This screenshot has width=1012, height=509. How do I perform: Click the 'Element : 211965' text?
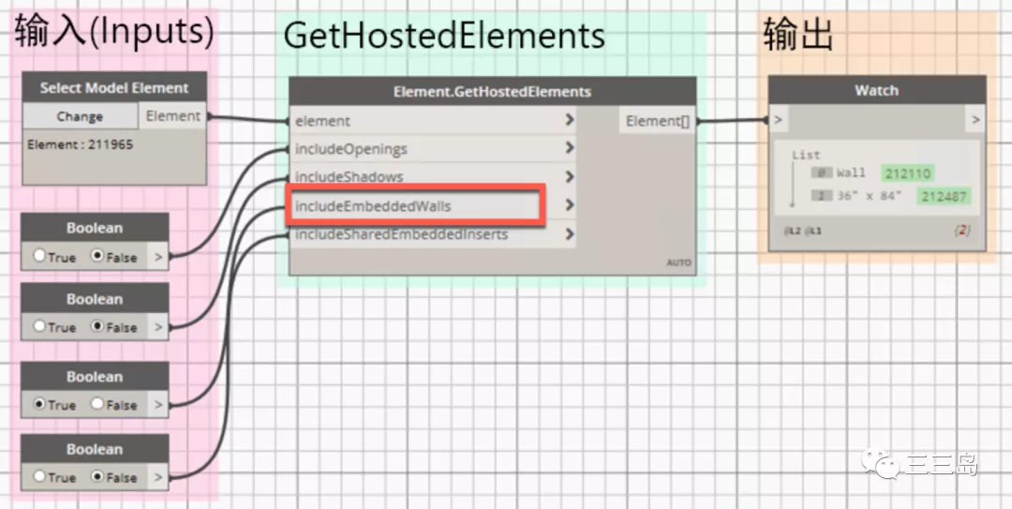tap(80, 144)
